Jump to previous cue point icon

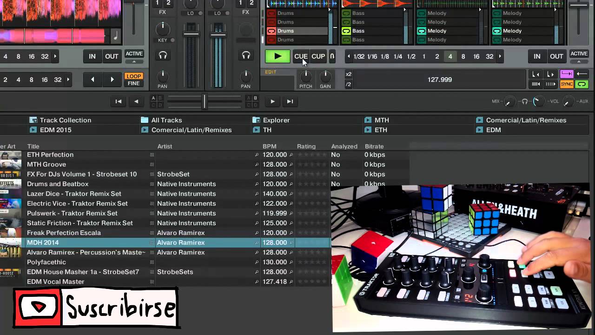click(x=536, y=74)
